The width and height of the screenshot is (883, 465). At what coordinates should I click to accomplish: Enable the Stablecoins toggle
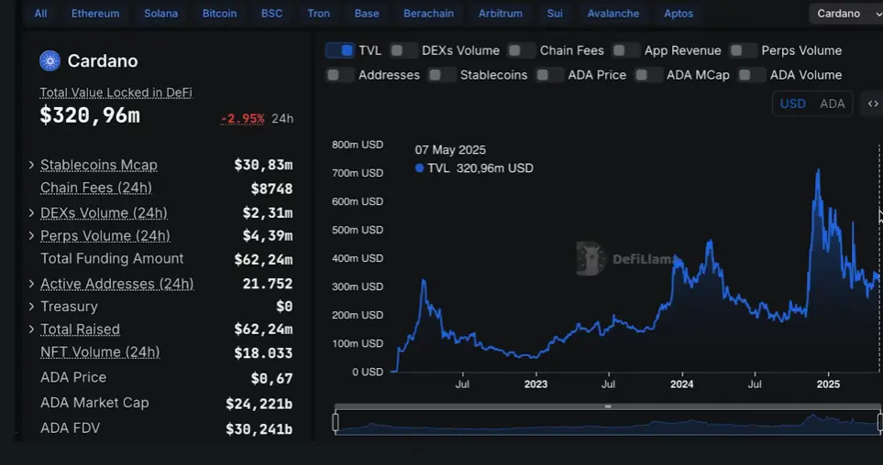442,75
